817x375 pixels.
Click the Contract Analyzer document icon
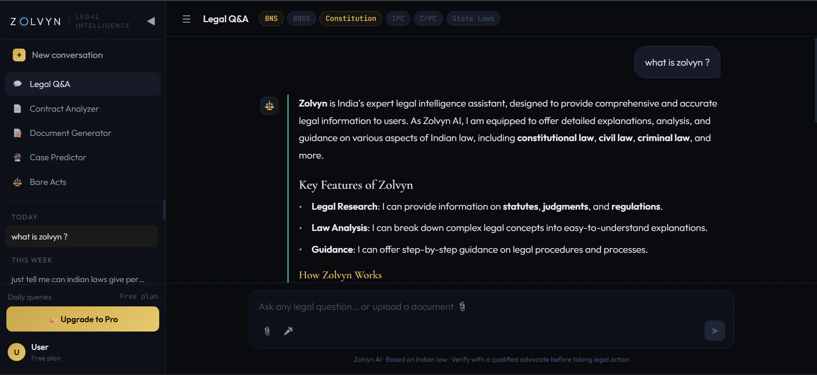(17, 109)
